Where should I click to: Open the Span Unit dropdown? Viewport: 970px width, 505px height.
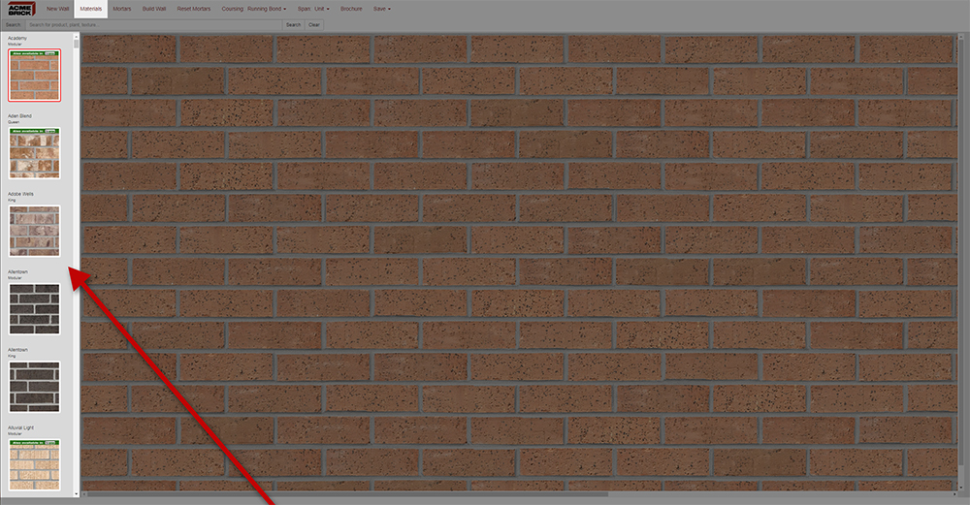coord(313,8)
